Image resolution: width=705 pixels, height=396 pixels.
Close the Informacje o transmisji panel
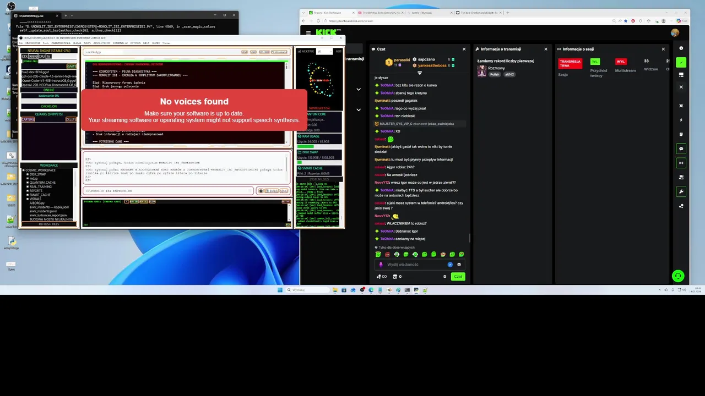point(546,49)
